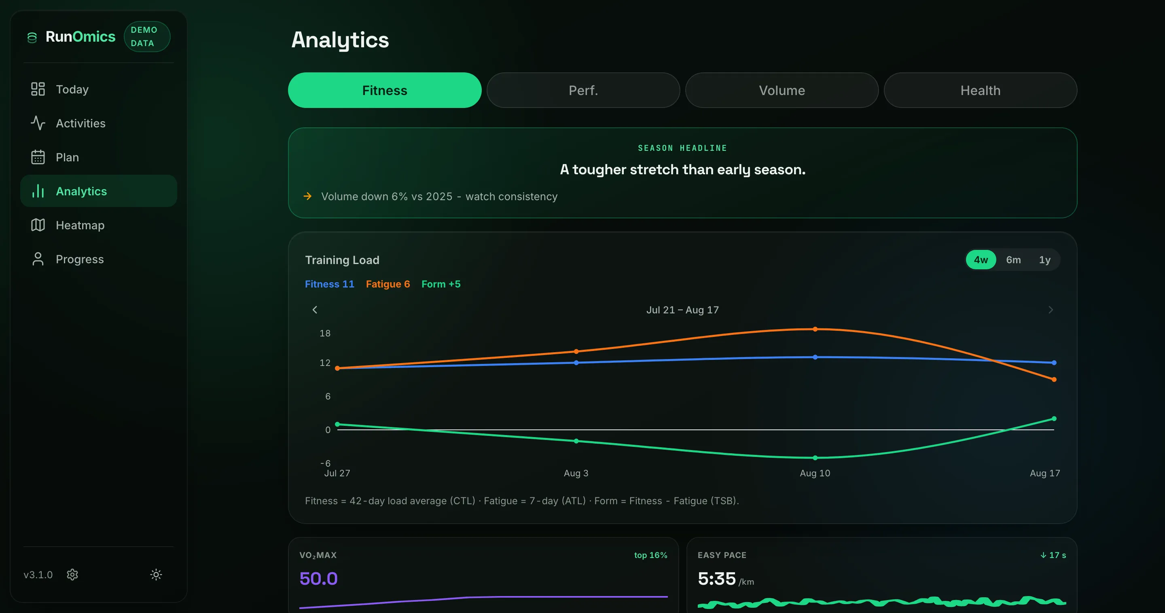Select the 1y time range
The width and height of the screenshot is (1165, 613).
click(1044, 260)
